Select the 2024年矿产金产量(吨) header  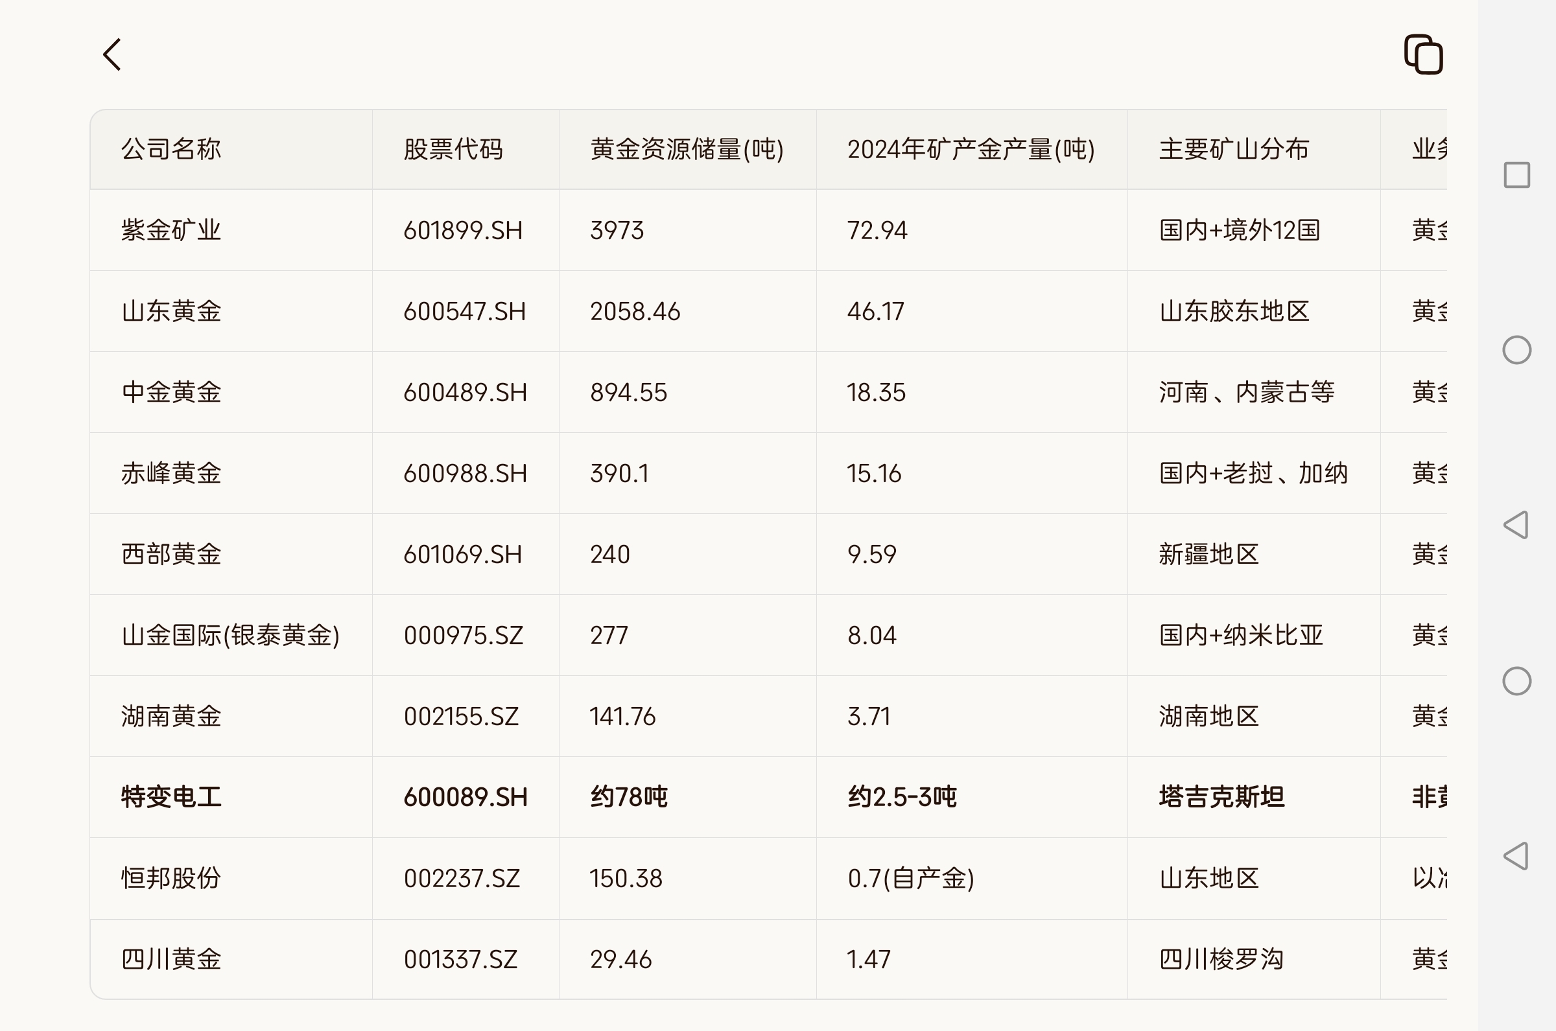(971, 149)
